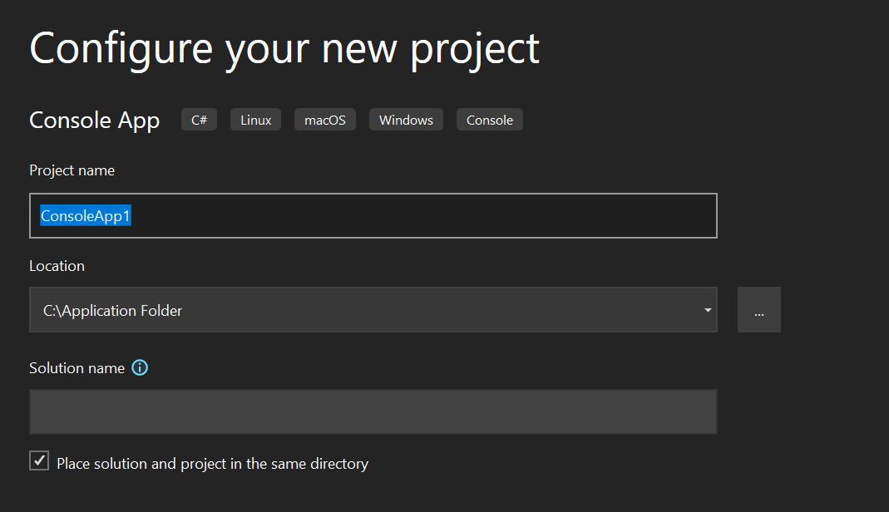
Task: Uncheck "Place solution and project in the same directory"
Action: pos(38,460)
